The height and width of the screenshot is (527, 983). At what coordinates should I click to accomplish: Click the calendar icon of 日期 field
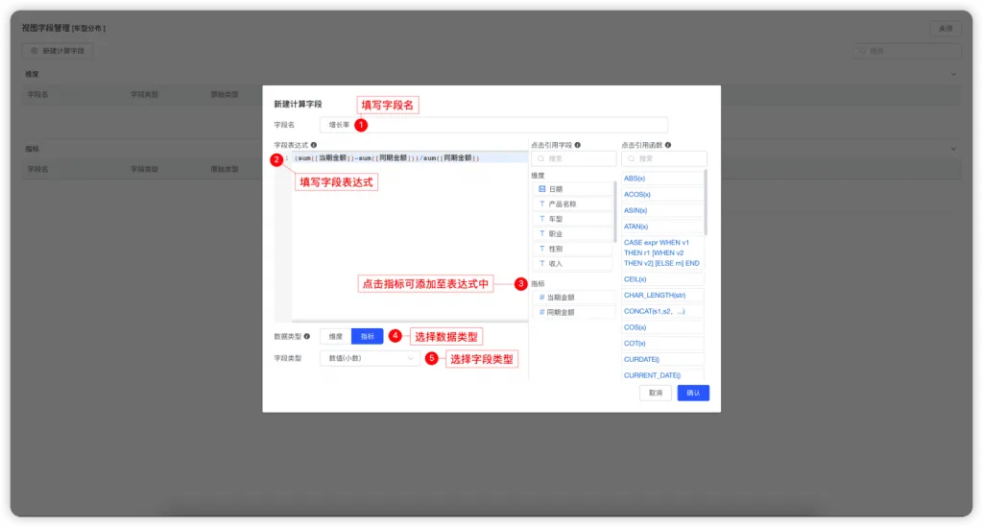pos(542,188)
